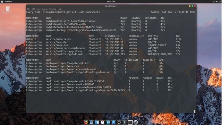This screenshot has height=125, width=222.
Task: Click the service/kubernetes-dashboard text
Action: pyautogui.click(x=65, y=48)
